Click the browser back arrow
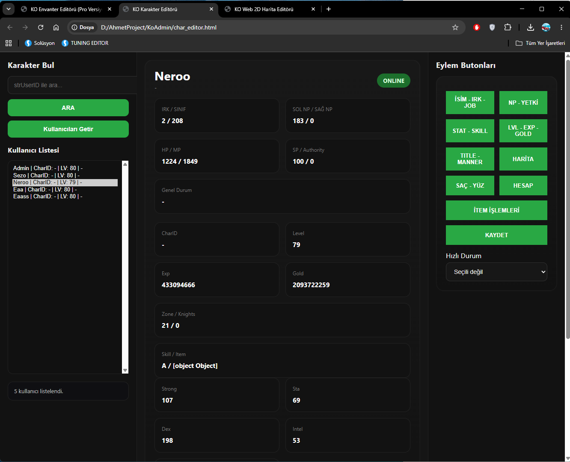Screen dimensions: 570x462 [x=10, y=27]
